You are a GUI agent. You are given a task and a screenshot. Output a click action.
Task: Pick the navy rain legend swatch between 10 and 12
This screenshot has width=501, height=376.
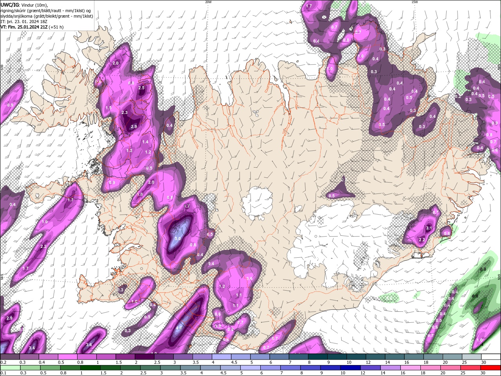coord(350,367)
